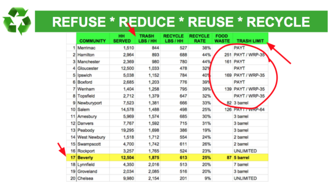
Task: Select Beverly's food waste value 87
Action: pyautogui.click(x=229, y=157)
